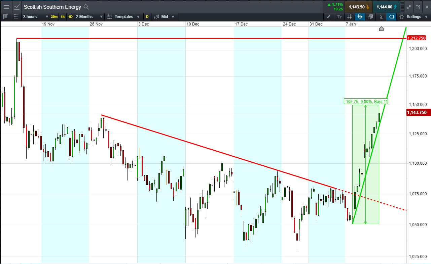The height and width of the screenshot is (264, 431).
Task: Click the drawing tools triangle icon
Action: [x=329, y=17]
